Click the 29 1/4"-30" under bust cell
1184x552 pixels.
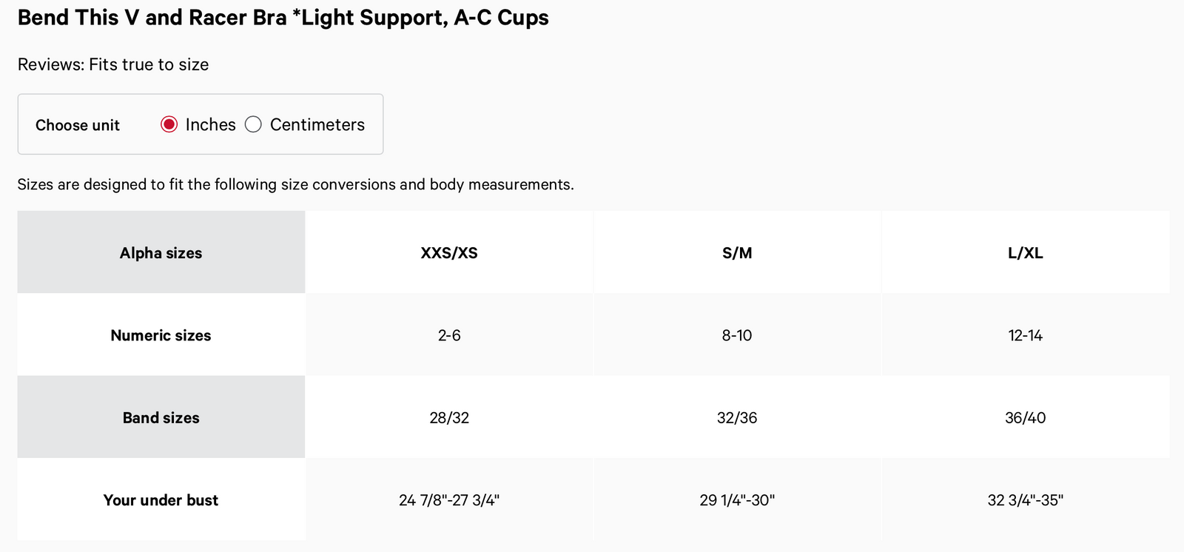point(737,500)
